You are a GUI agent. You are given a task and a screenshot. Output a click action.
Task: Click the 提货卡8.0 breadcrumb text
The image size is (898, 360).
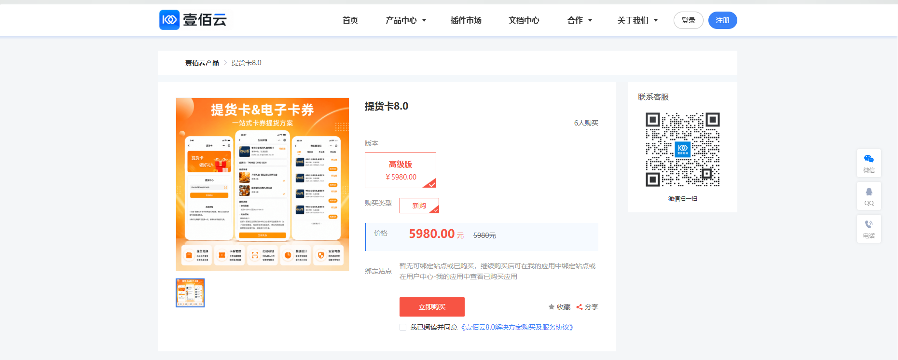click(x=247, y=63)
